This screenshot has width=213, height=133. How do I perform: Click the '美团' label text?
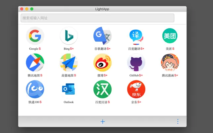click(169, 49)
